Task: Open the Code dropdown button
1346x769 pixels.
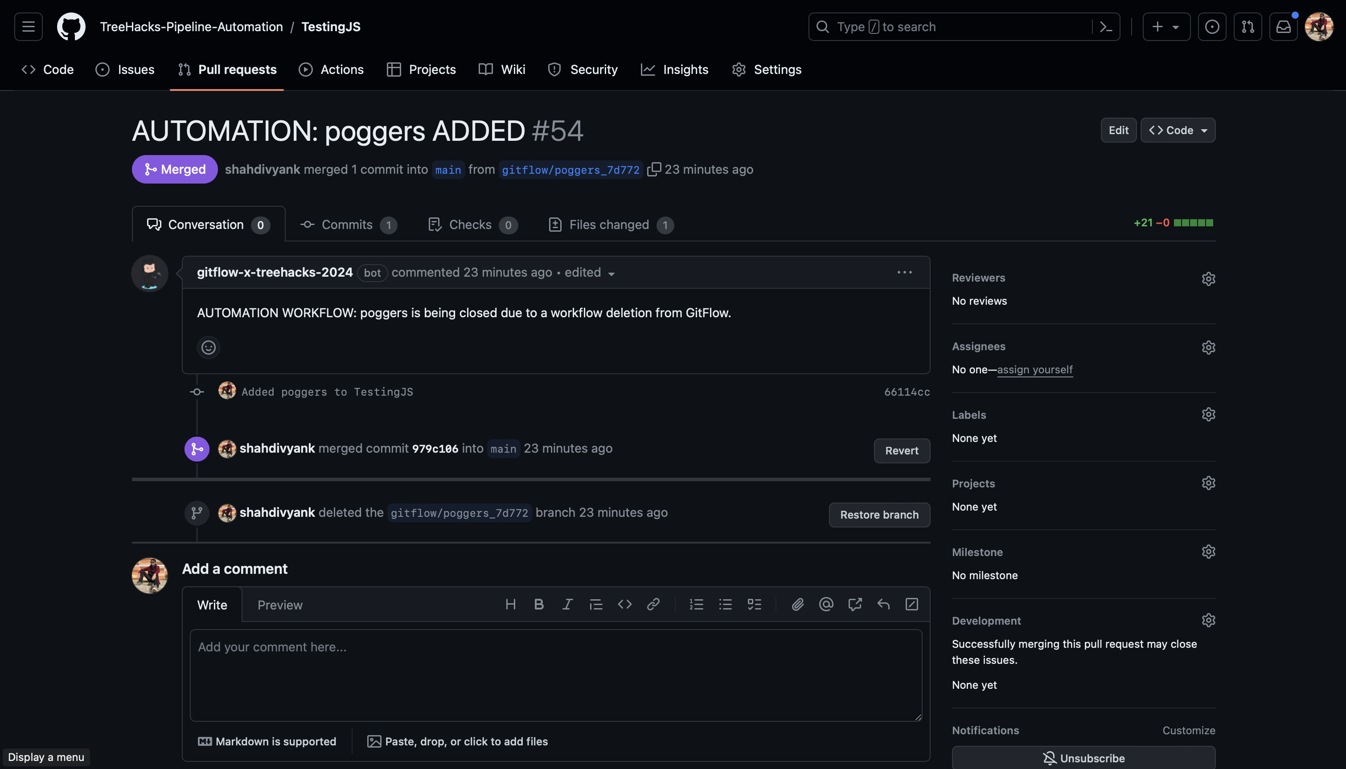Action: [1178, 130]
